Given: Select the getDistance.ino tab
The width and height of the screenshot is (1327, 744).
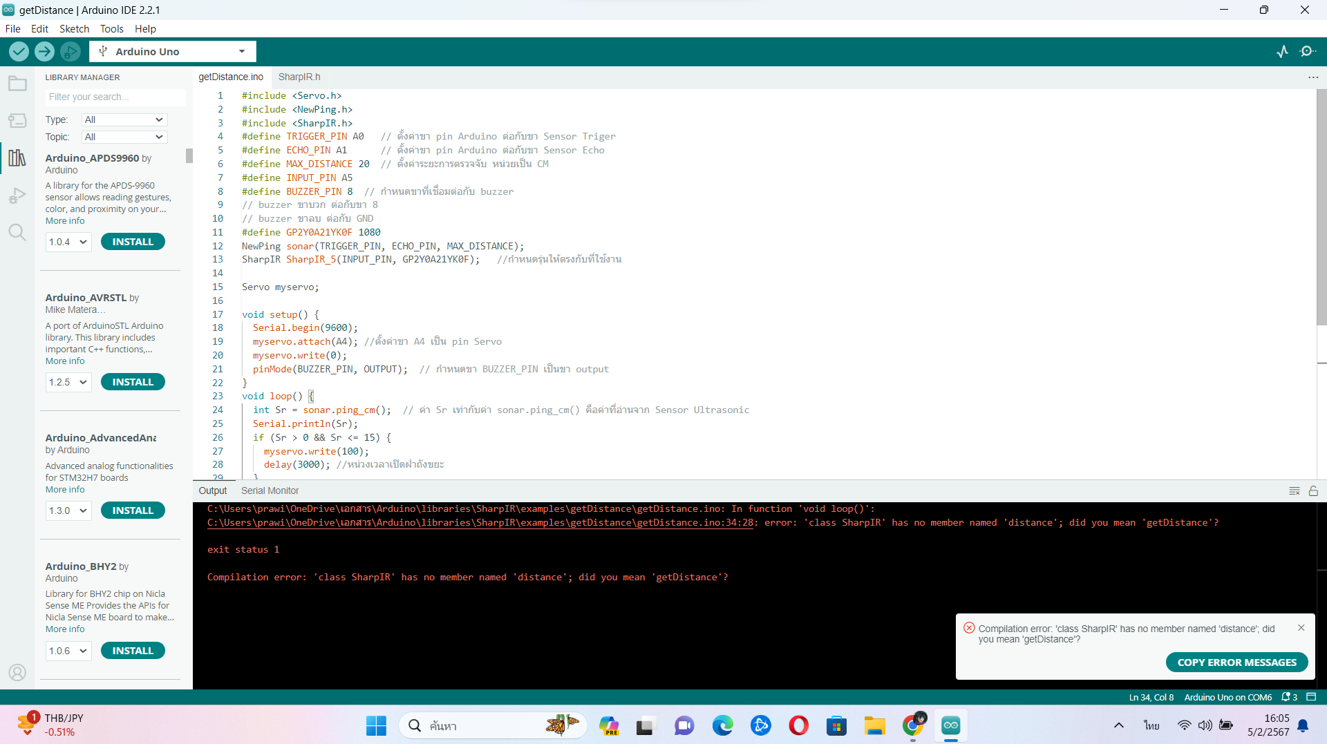Looking at the screenshot, I should click(231, 77).
